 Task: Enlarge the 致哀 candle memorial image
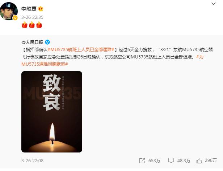coord(52,112)
